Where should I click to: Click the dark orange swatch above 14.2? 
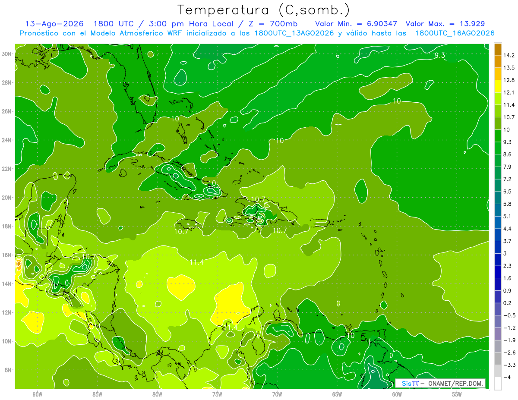498,49
